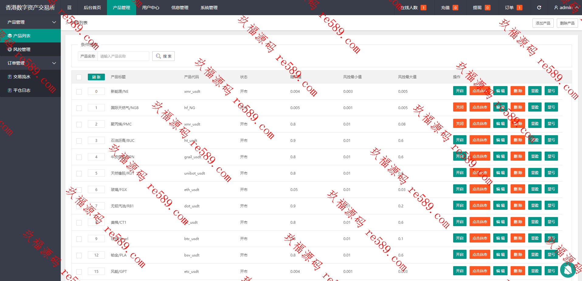Click the 添加产品 button
Image resolution: width=582 pixels, height=281 pixels.
543,23
